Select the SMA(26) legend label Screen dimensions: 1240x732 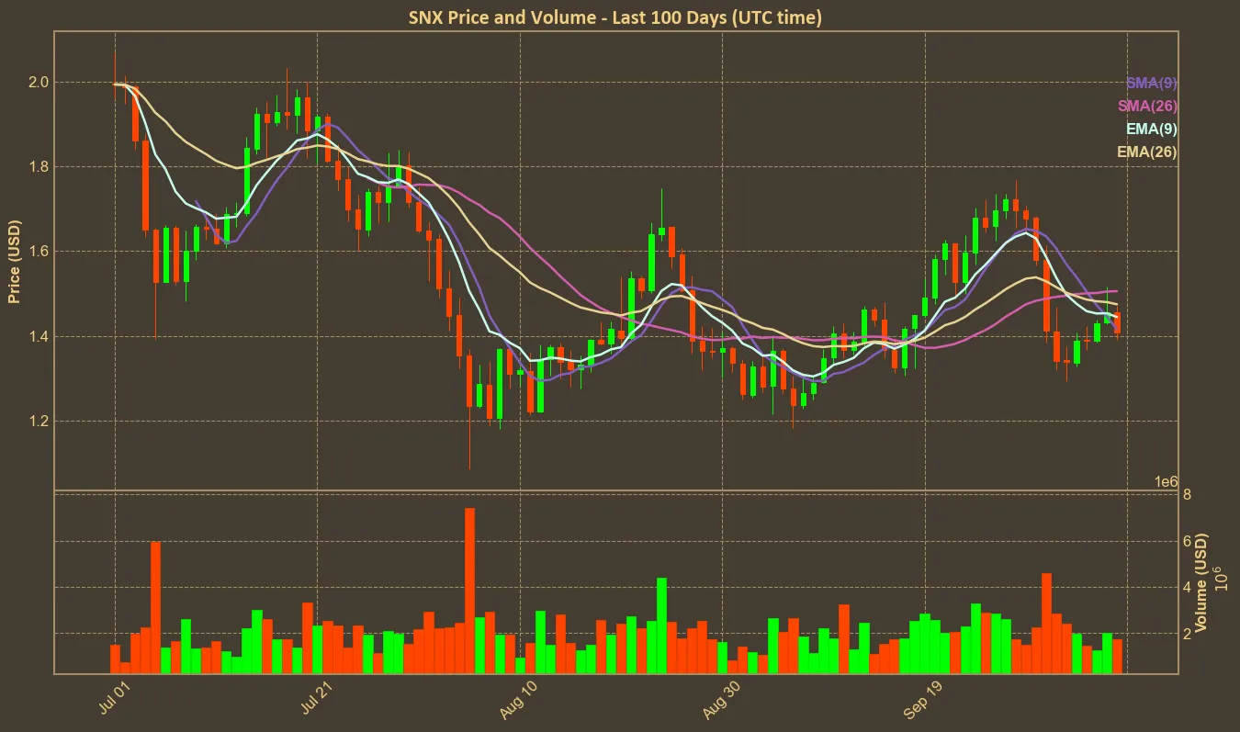(1148, 107)
